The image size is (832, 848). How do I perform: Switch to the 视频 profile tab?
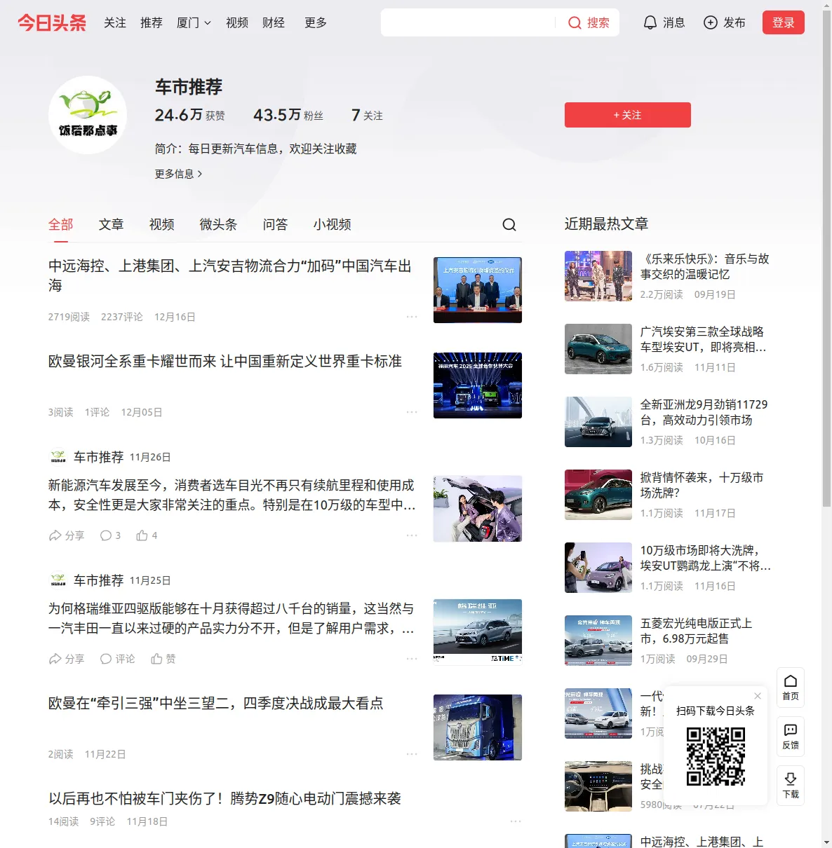coord(162,224)
